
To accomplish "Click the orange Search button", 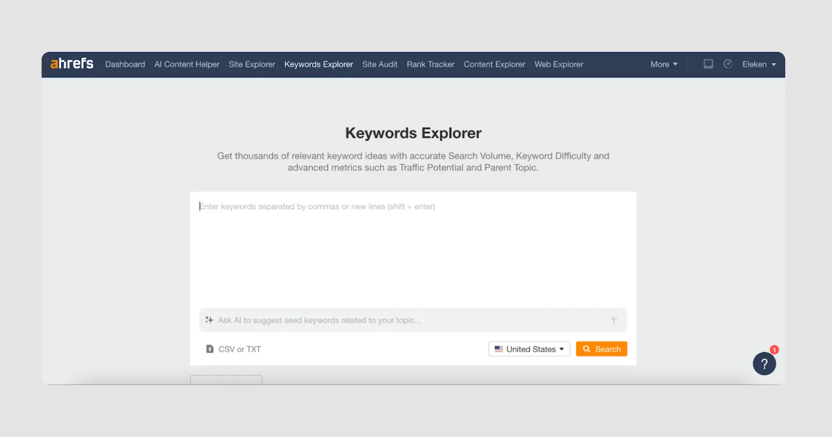I will (x=602, y=349).
